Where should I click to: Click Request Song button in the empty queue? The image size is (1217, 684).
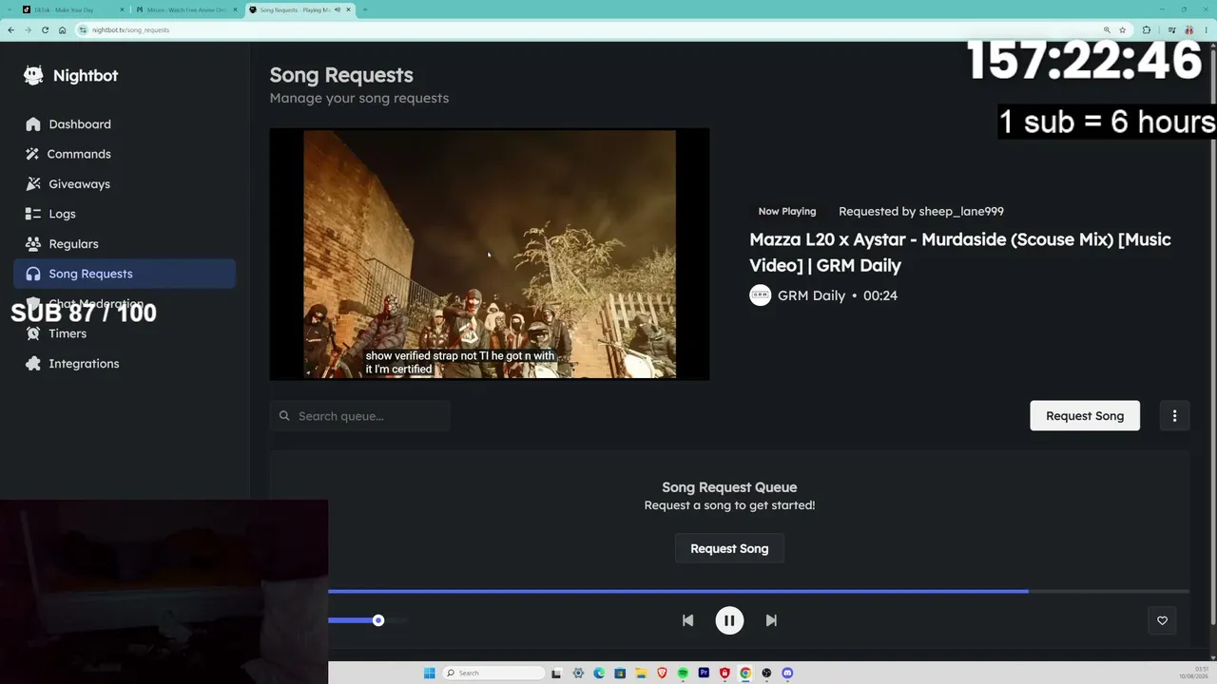click(729, 549)
